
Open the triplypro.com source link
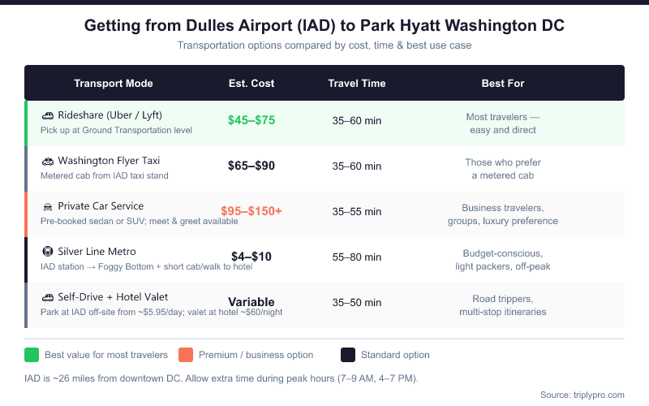[x=582, y=395]
